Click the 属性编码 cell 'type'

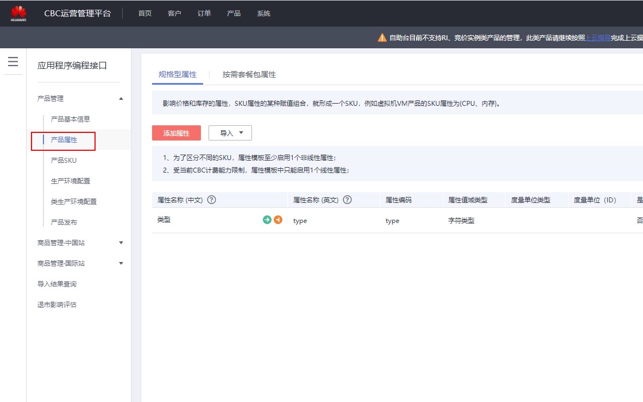393,221
